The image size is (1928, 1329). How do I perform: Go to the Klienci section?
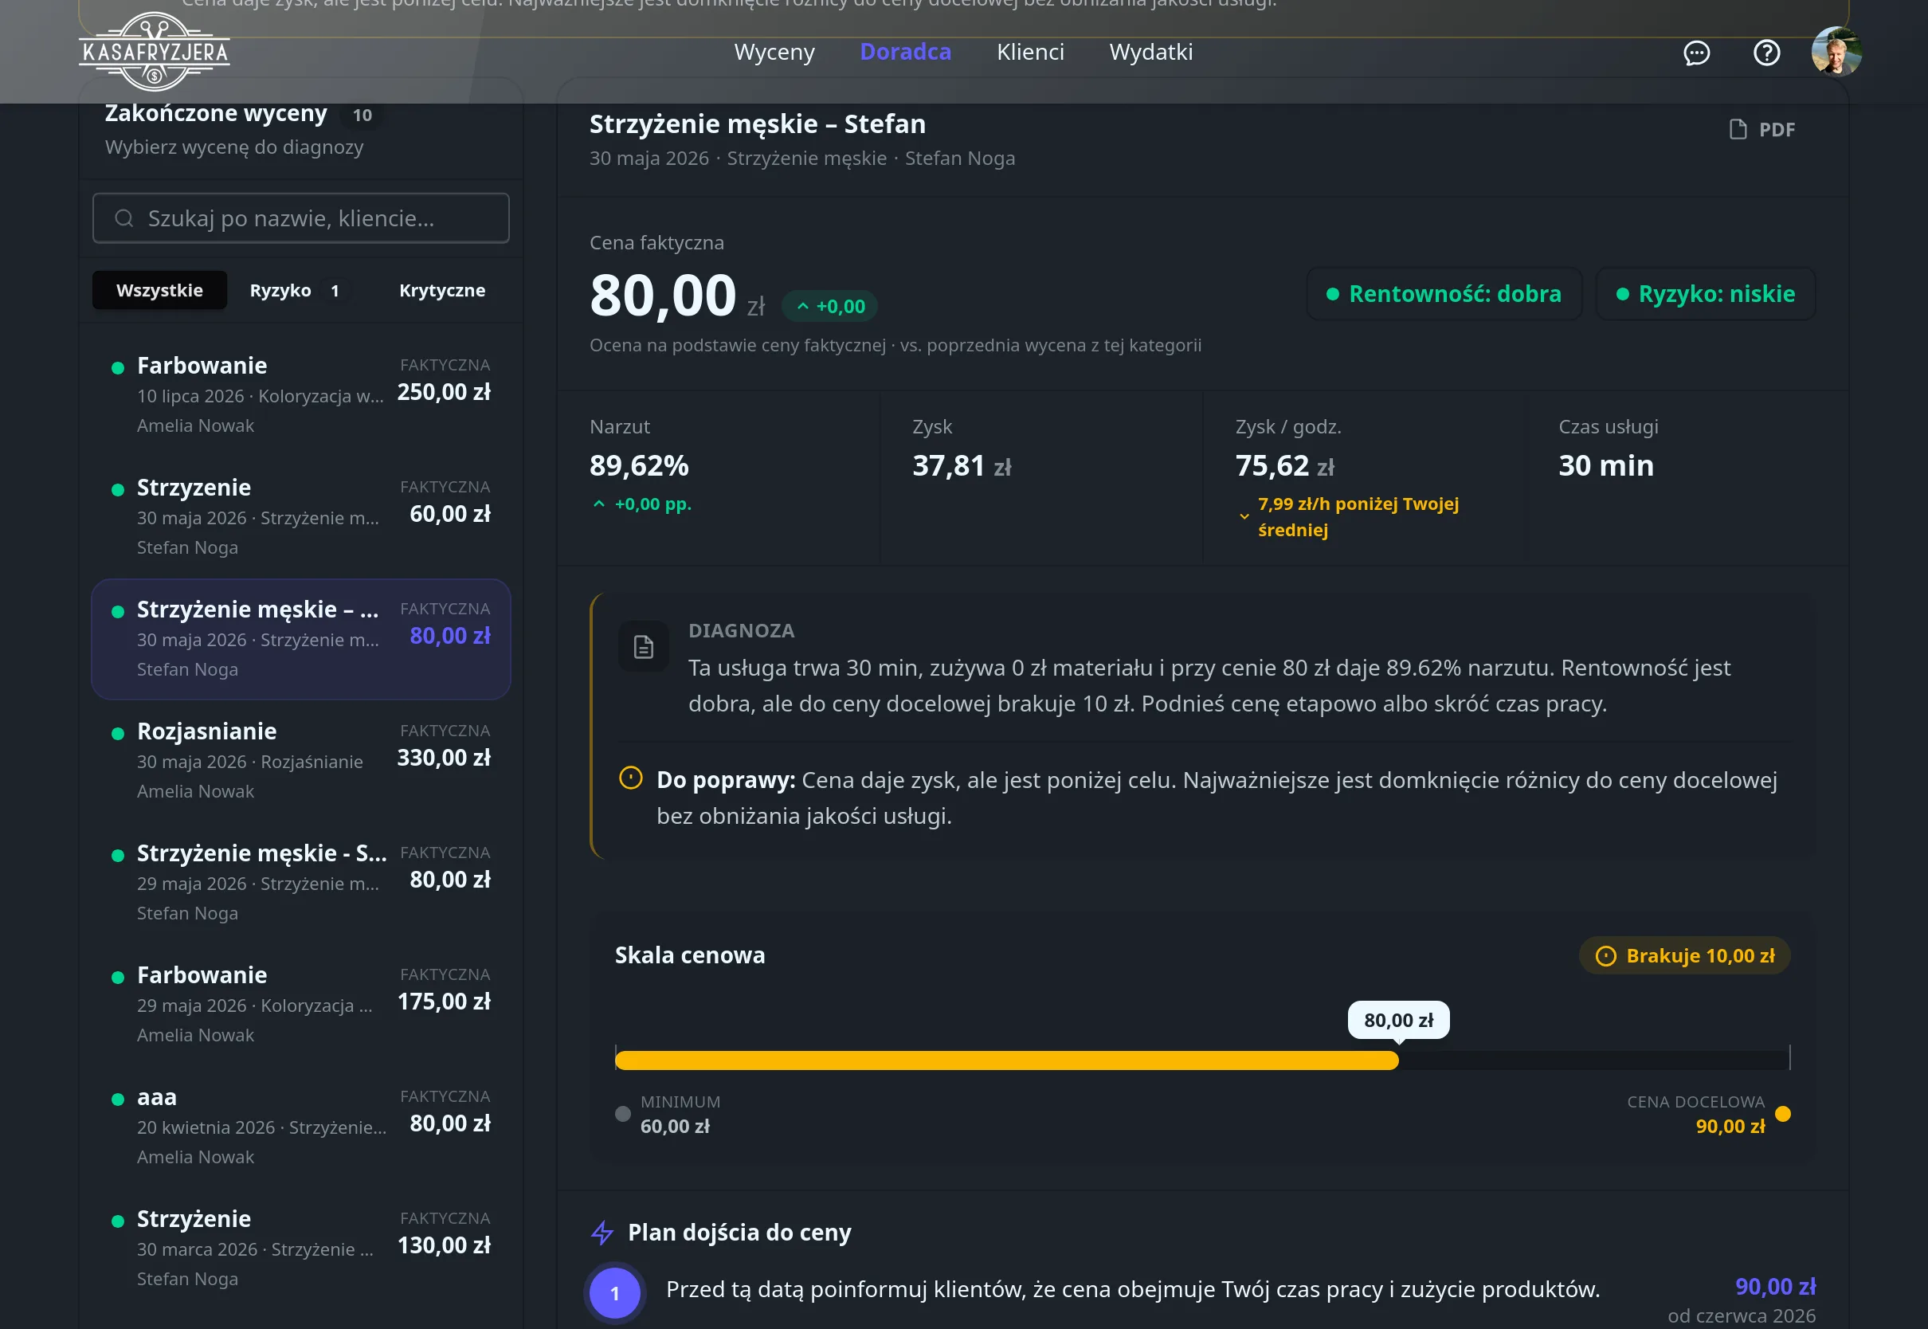tap(1030, 52)
